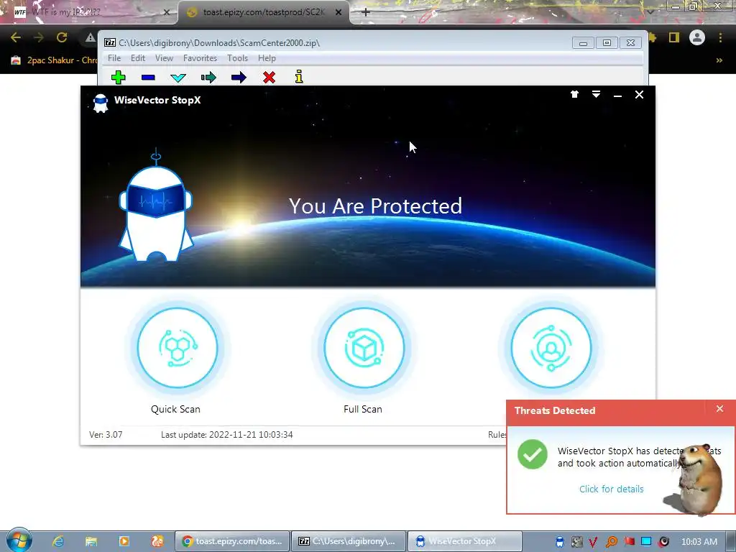Switch to the Chrome toast.epizy.com taskbar button

232,541
